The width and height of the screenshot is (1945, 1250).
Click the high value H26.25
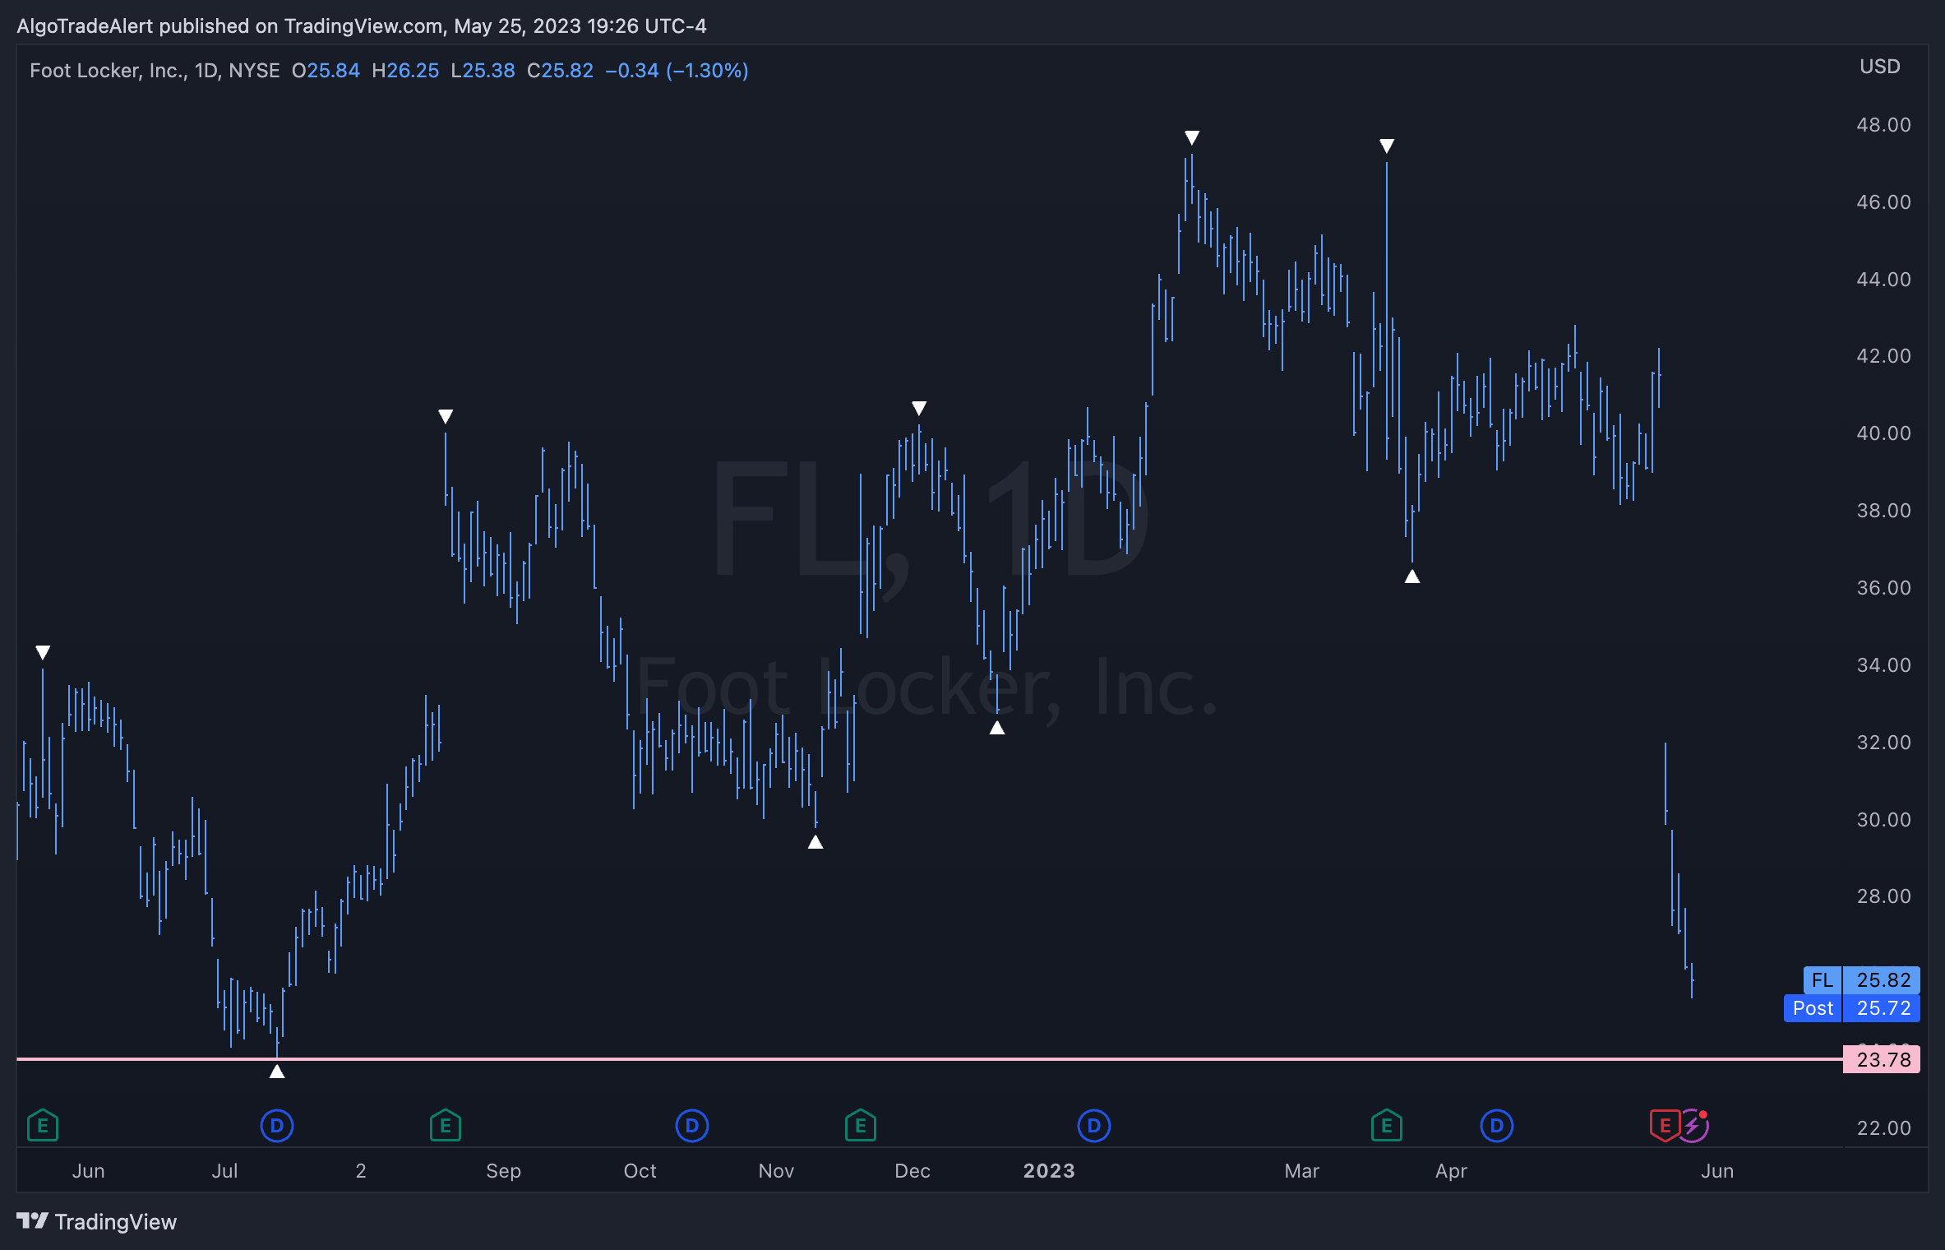click(x=405, y=71)
